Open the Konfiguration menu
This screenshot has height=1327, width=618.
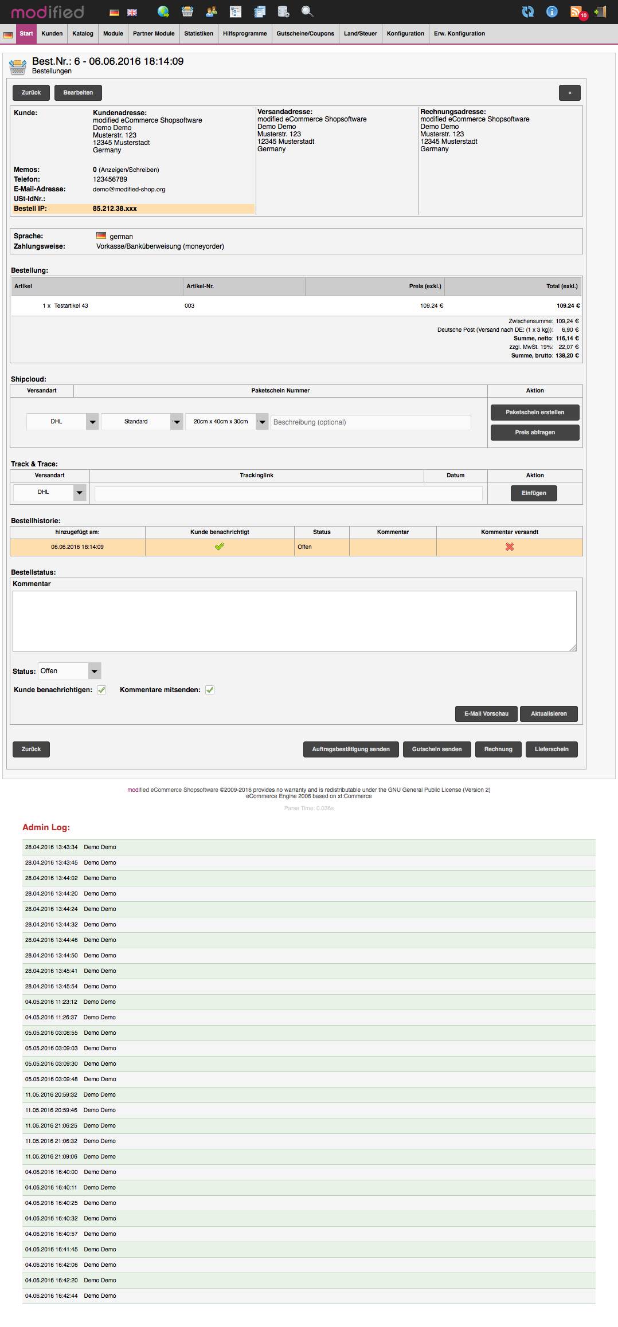pyautogui.click(x=405, y=34)
